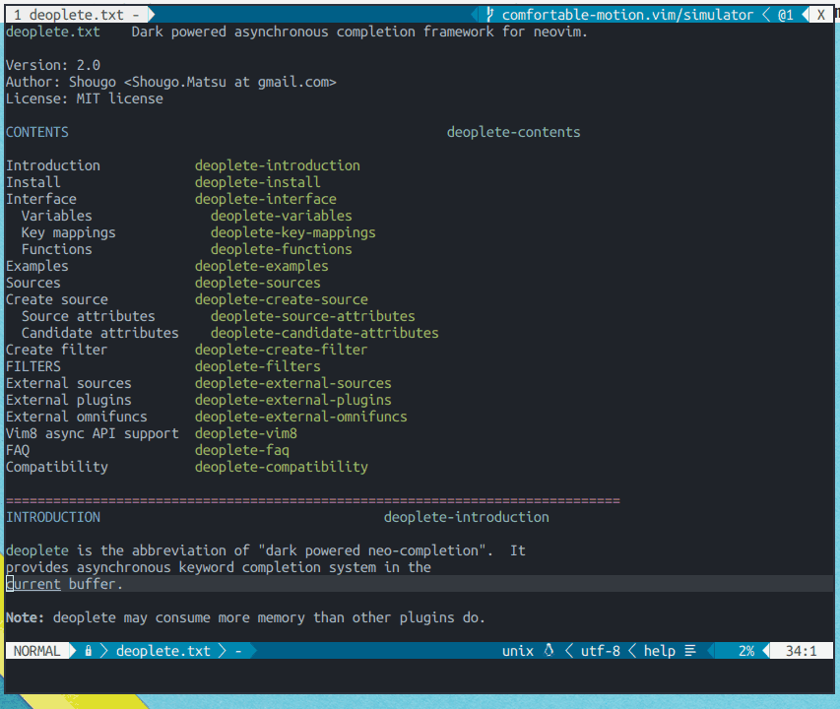Click the 'Introduction' contents entry

coord(53,165)
